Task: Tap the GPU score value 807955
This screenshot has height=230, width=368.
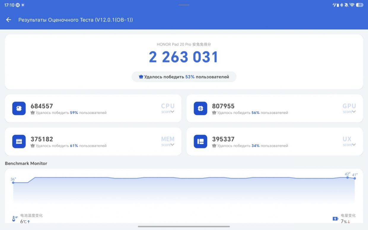Action: tap(223, 106)
